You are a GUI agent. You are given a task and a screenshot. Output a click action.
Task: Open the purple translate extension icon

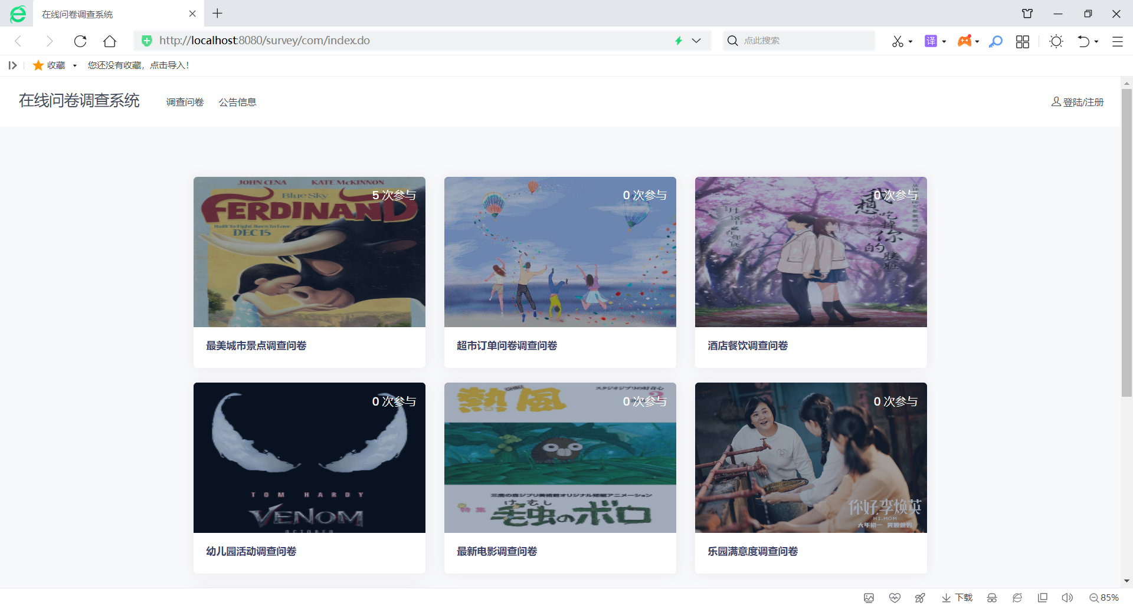931,41
